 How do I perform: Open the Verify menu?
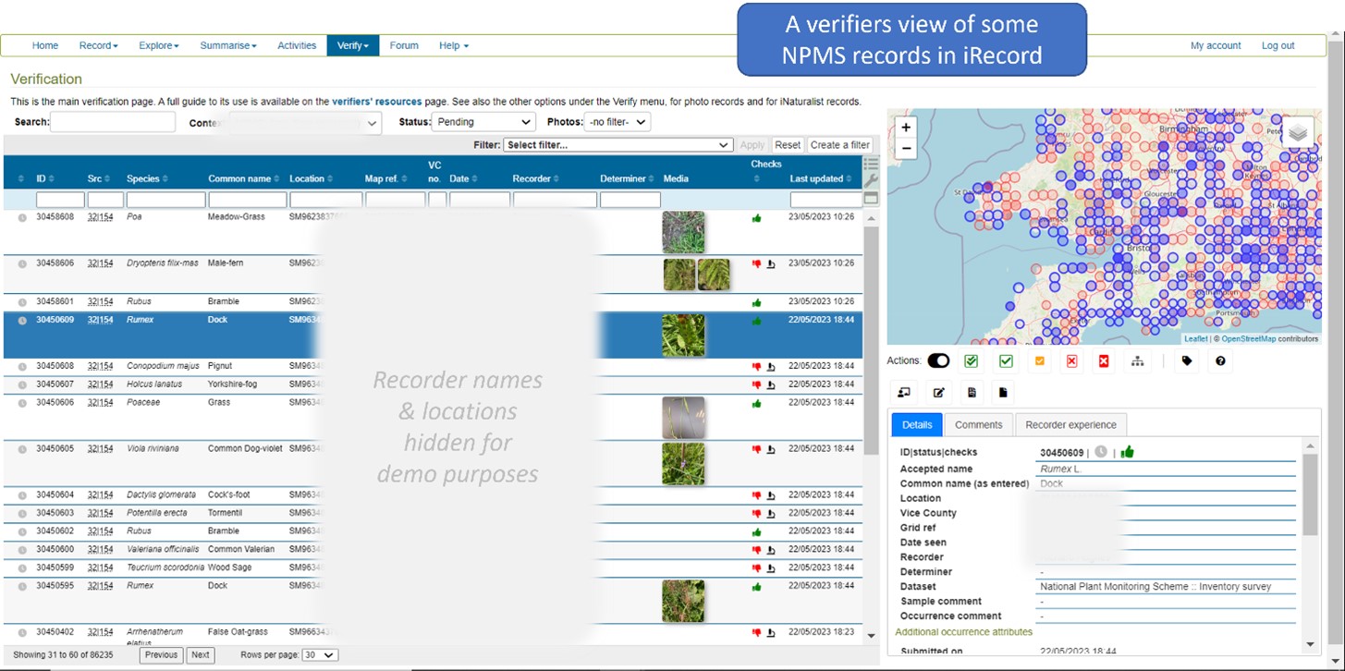coord(352,44)
